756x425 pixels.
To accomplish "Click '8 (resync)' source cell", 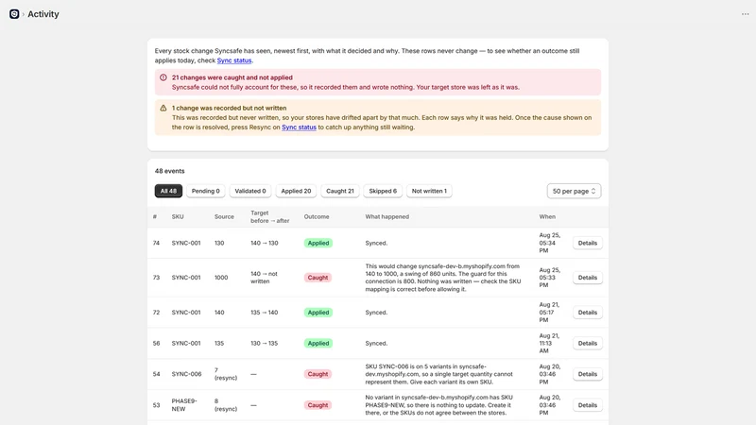I will [x=226, y=405].
